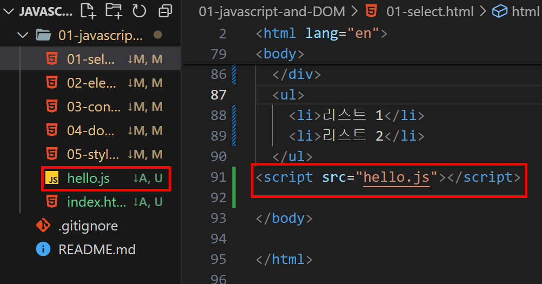Click the ↓M, M status of 02-ele...
The image size is (542, 284).
coord(145,83)
